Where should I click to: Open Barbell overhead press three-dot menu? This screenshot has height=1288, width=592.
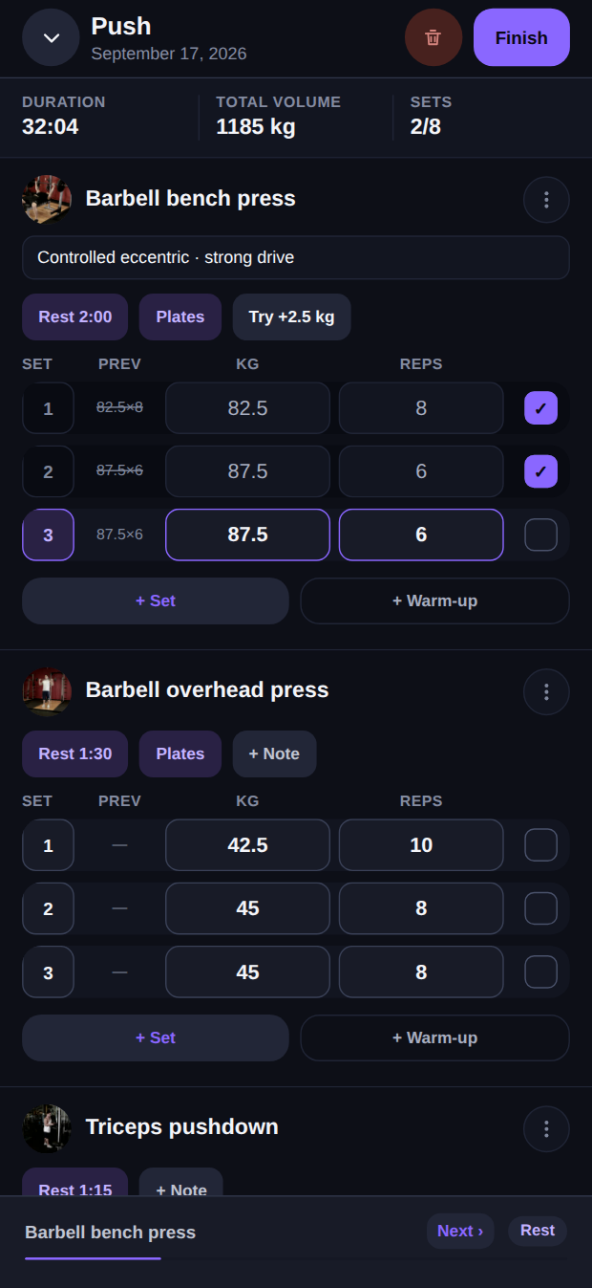(546, 691)
